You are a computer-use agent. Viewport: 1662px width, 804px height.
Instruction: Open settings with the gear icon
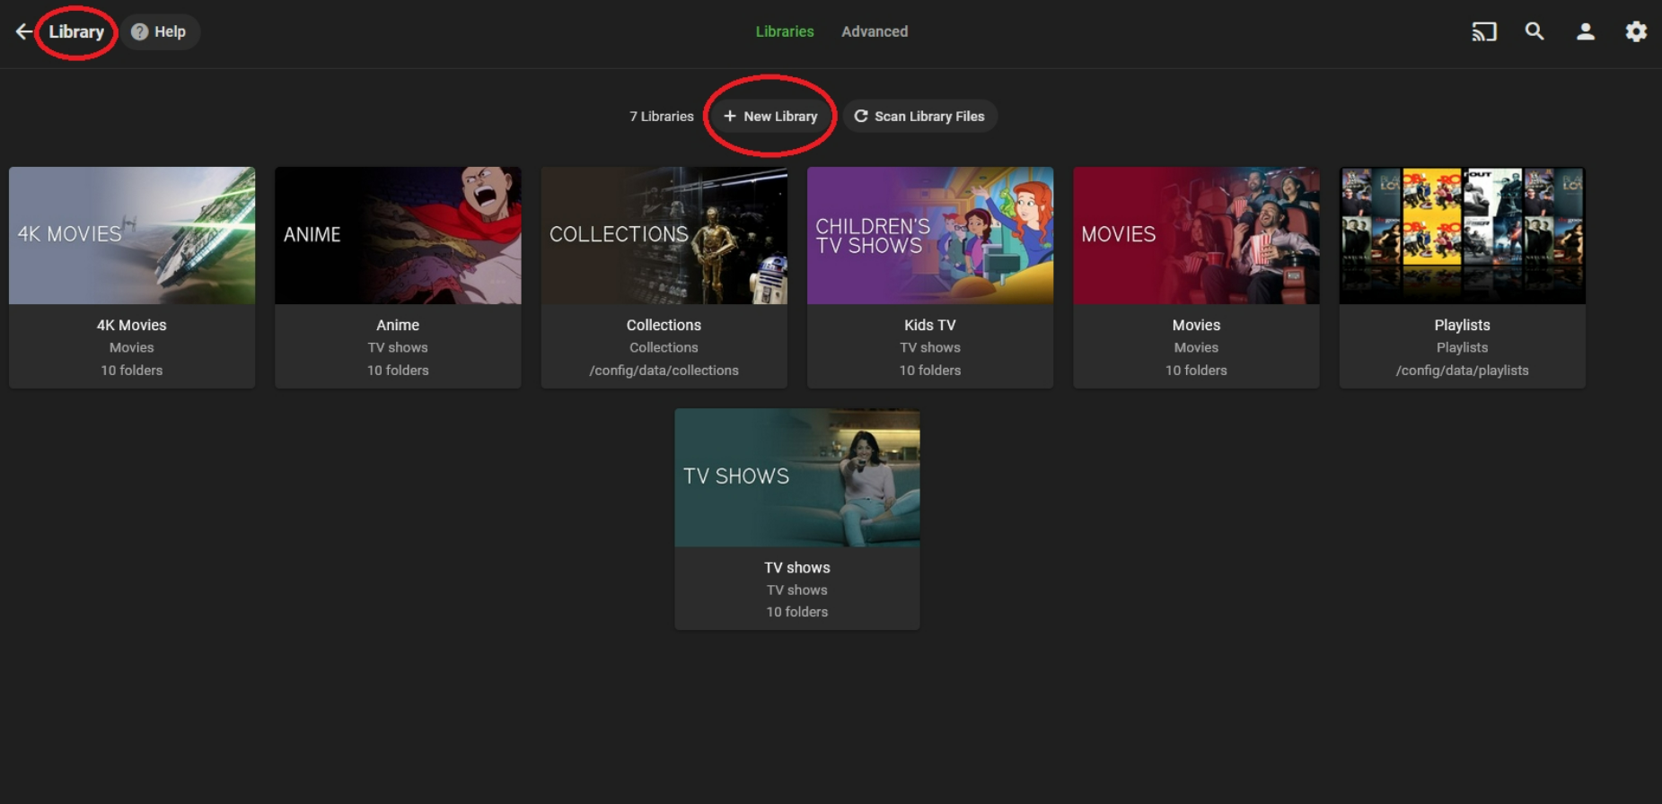(1636, 31)
